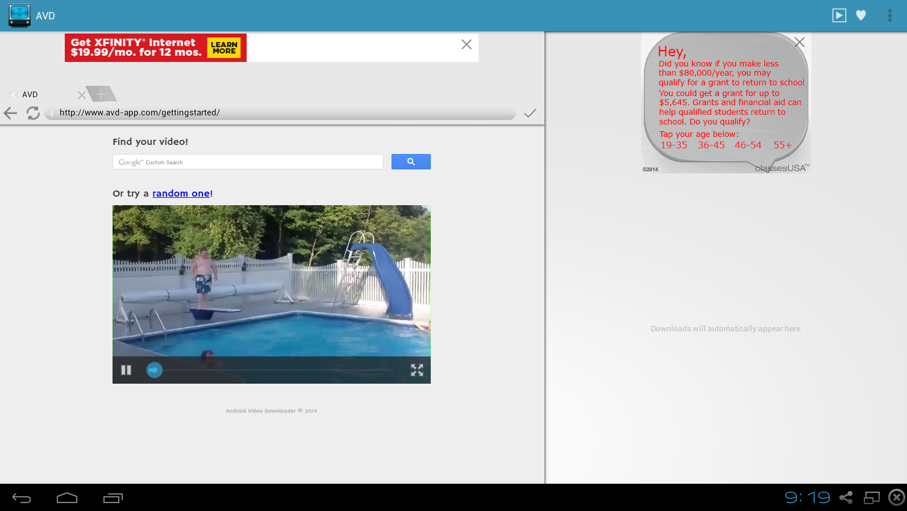Open the video player icon in top bar

coord(839,15)
